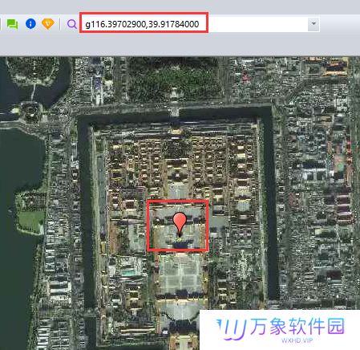The height and width of the screenshot is (350, 360).
Task: Click the purple search magnifier icon
Action: (x=71, y=24)
